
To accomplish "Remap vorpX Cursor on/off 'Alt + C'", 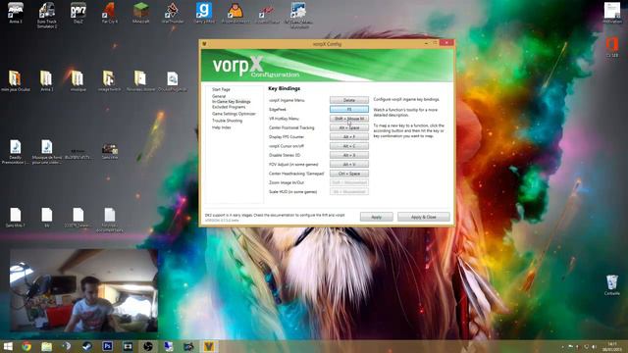I will [x=349, y=146].
